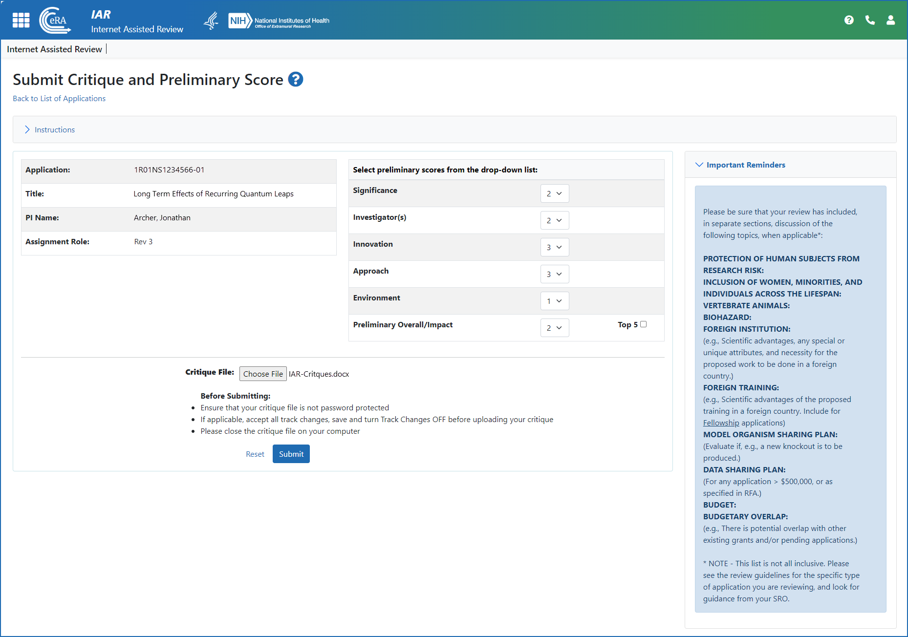Click help icon beside page title
908x637 pixels.
point(296,79)
